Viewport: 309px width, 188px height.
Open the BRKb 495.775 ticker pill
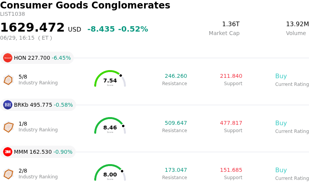(x=38, y=105)
